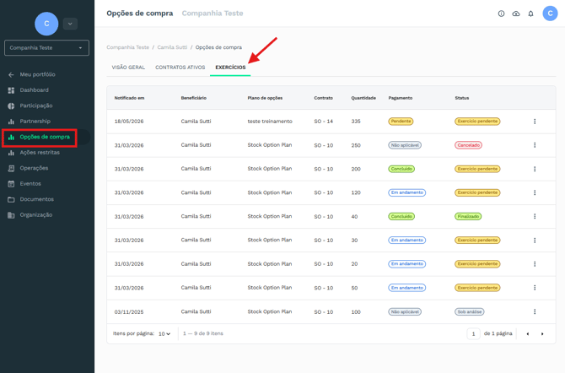
Task: Click the Contrato column header
Action: click(x=323, y=98)
